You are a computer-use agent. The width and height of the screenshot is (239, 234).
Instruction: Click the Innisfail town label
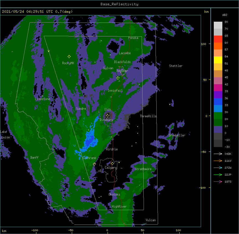point(115,91)
